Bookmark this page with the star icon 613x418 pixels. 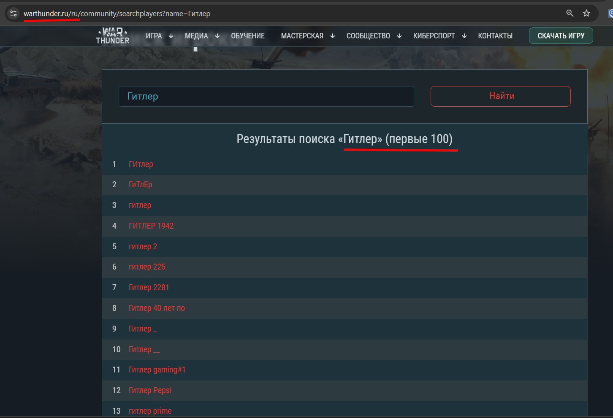point(586,13)
